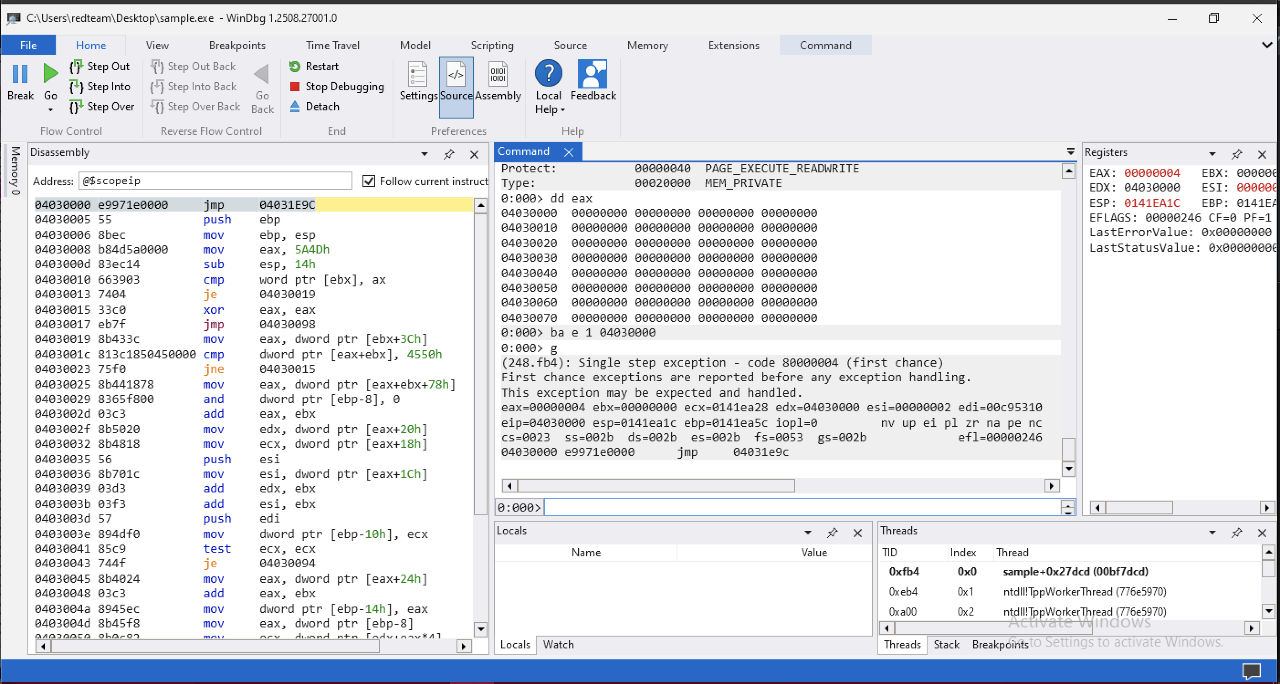
Task: Toggle Follow current instruction checkbox
Action: 369,181
